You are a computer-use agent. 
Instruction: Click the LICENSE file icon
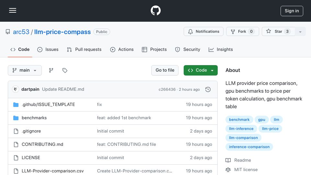click(x=16, y=158)
